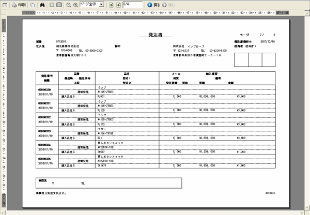Screen dimensions: 310x215
Task: Go to next page with down arrow icon
Action: click(x=118, y=5)
